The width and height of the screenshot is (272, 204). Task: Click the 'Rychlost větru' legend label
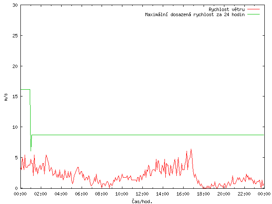click(x=227, y=9)
